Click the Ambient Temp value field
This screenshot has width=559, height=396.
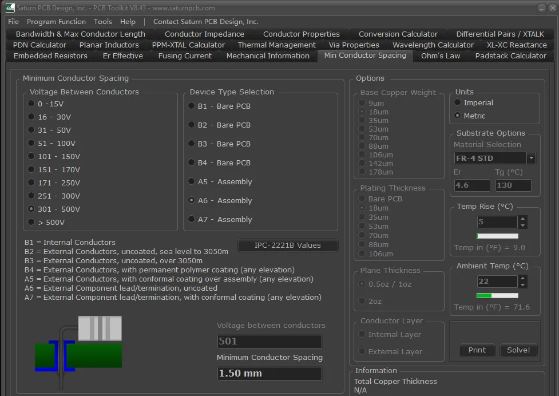click(497, 282)
